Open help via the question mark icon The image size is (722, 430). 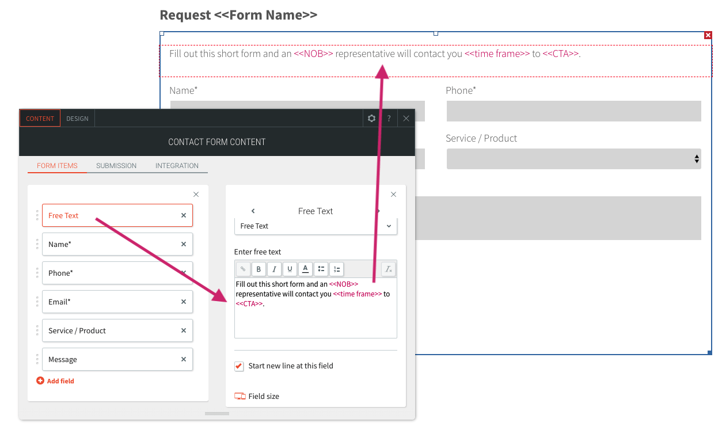pyautogui.click(x=389, y=118)
